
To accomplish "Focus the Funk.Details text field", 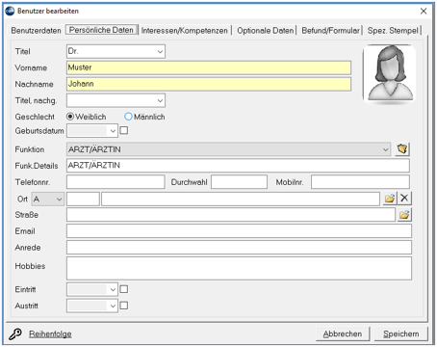I will click(x=238, y=166).
